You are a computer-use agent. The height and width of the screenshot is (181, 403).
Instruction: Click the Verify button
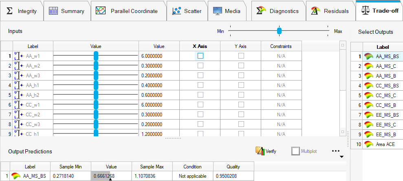[x=266, y=151]
